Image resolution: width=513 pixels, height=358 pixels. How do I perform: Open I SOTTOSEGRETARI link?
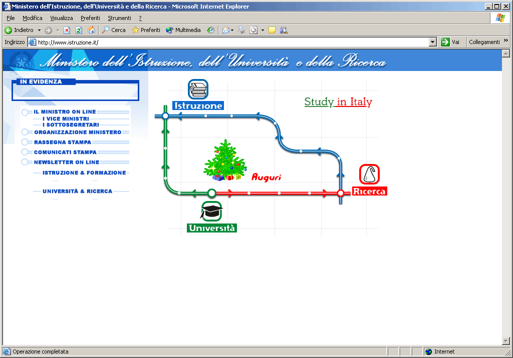point(71,125)
